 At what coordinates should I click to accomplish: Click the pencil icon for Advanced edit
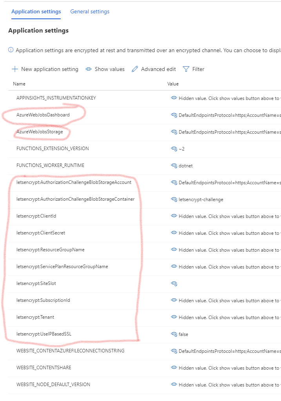pos(135,69)
